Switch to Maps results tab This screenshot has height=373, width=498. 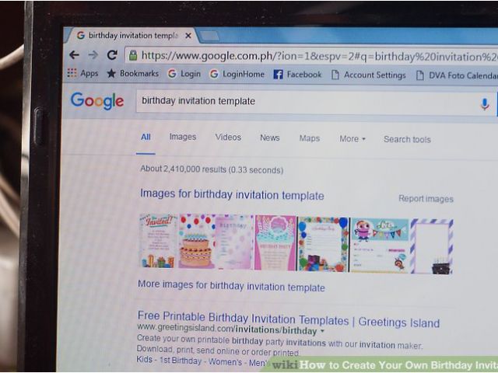[310, 138]
